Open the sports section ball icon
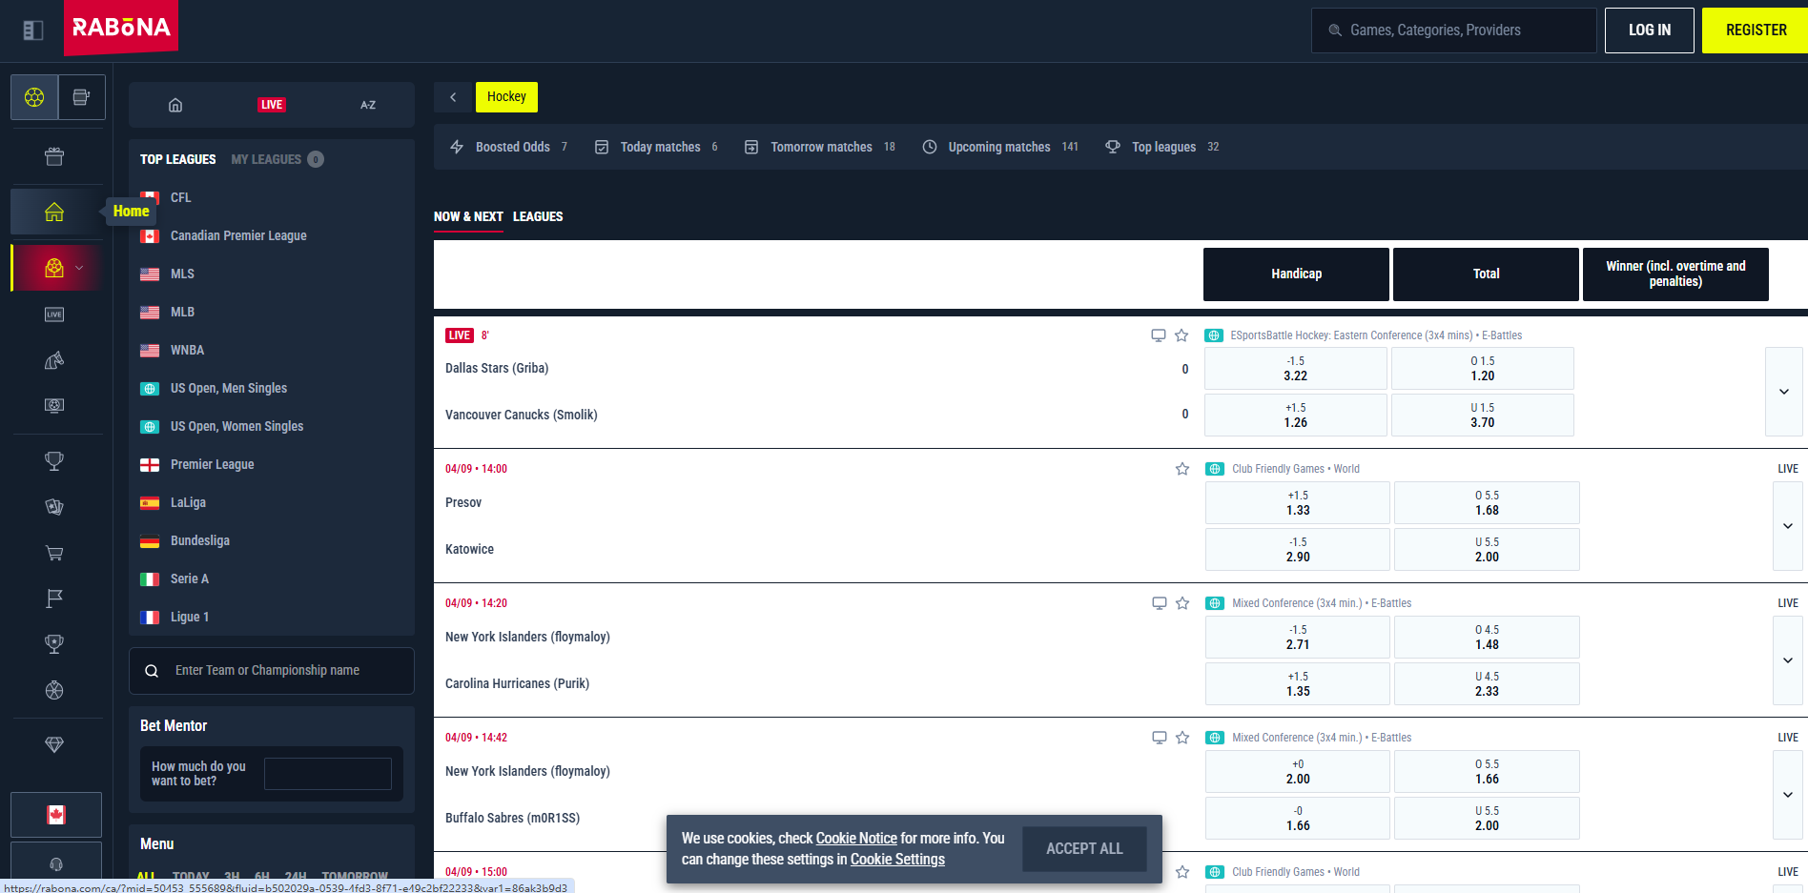The height and width of the screenshot is (893, 1808). [x=34, y=97]
